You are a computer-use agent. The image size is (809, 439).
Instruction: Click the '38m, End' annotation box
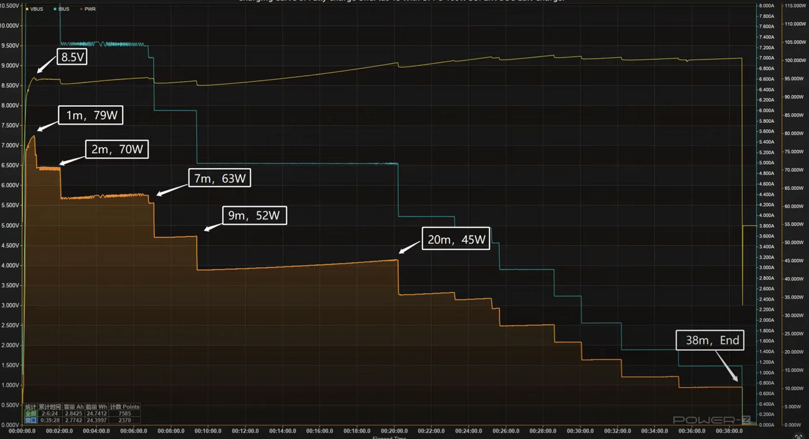[710, 340]
